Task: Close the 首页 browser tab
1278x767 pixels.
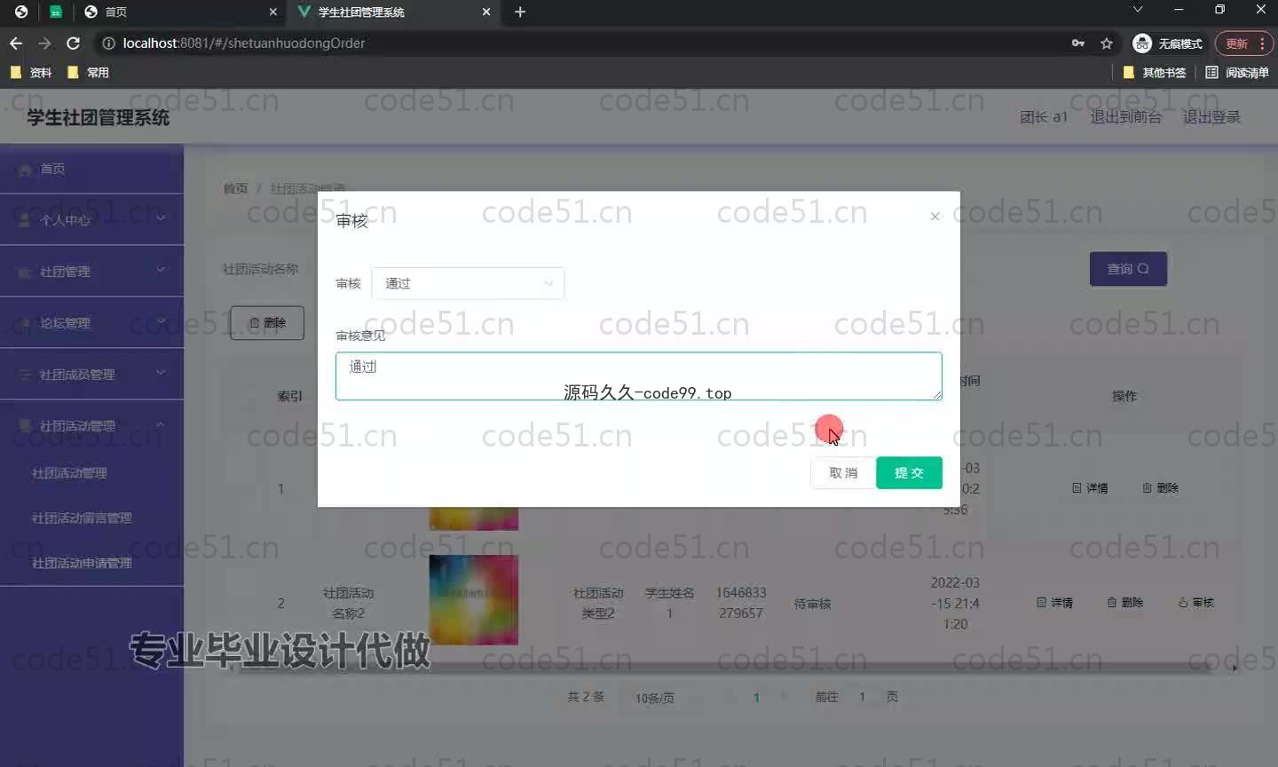Action: click(x=272, y=12)
